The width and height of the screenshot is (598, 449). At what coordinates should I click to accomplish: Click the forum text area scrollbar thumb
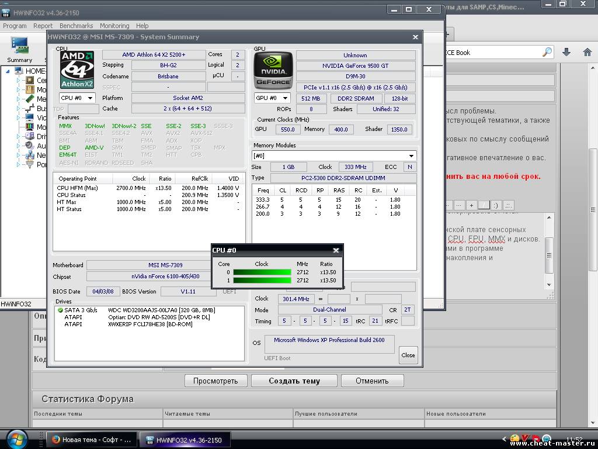(x=549, y=255)
